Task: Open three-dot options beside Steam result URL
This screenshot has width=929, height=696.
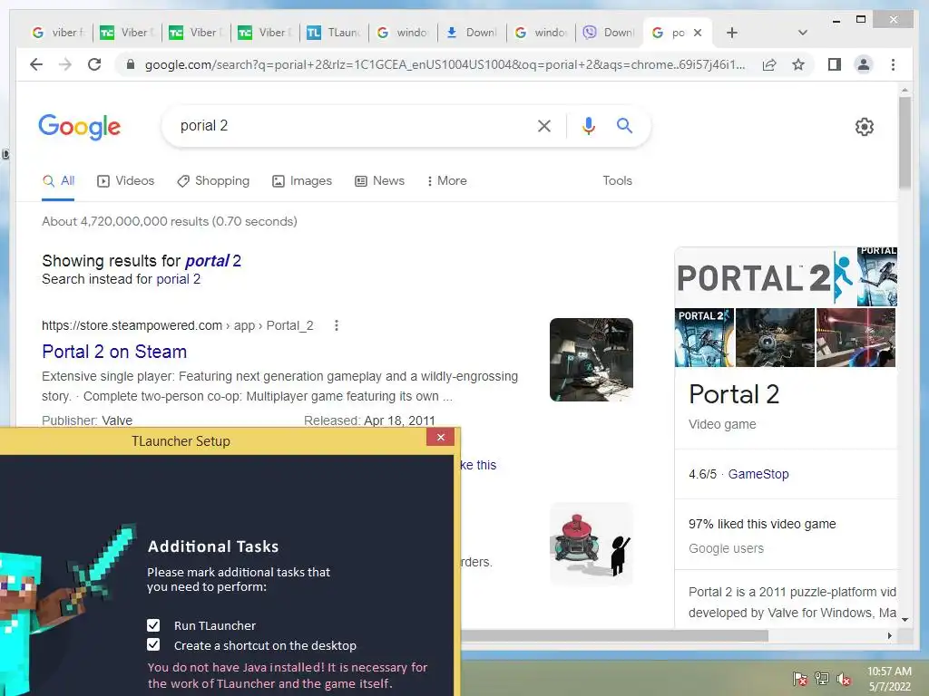Action: 336,325
